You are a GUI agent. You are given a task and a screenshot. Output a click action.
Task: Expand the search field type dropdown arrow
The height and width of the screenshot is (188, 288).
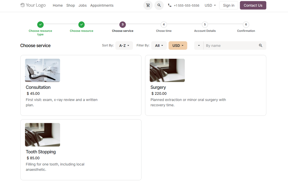pos(199,45)
